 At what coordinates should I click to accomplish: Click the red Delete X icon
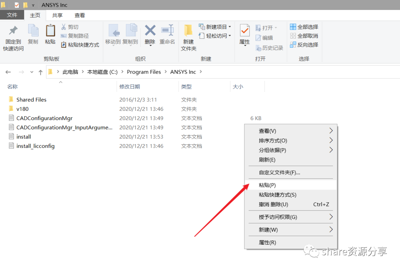click(x=150, y=31)
